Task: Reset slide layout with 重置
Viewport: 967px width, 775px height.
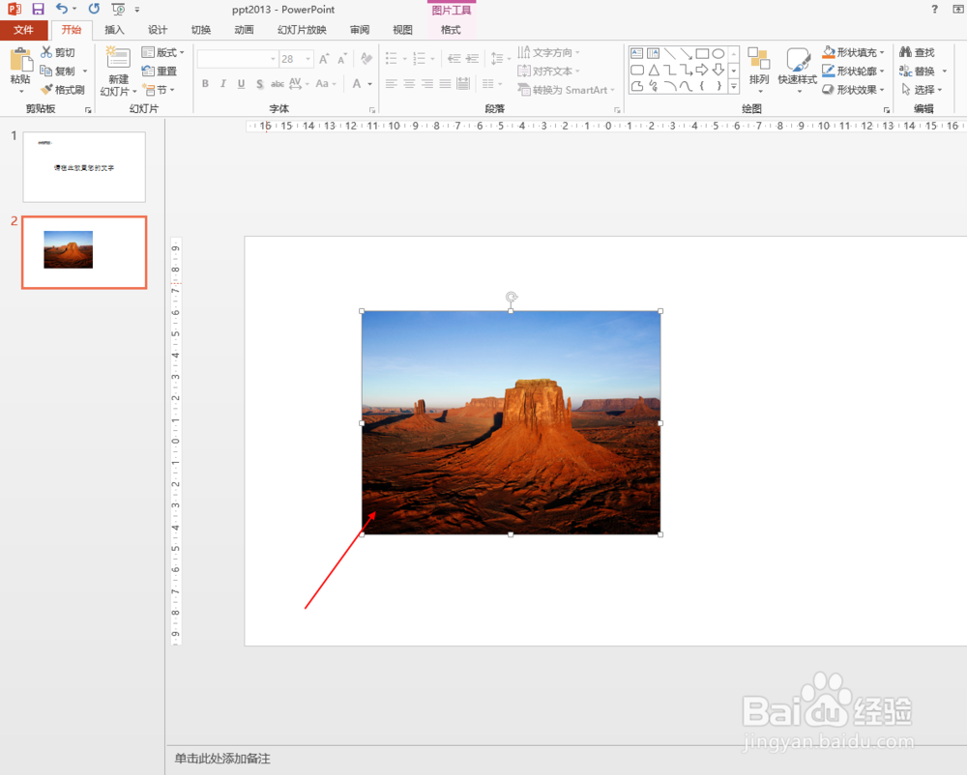Action: click(x=160, y=71)
